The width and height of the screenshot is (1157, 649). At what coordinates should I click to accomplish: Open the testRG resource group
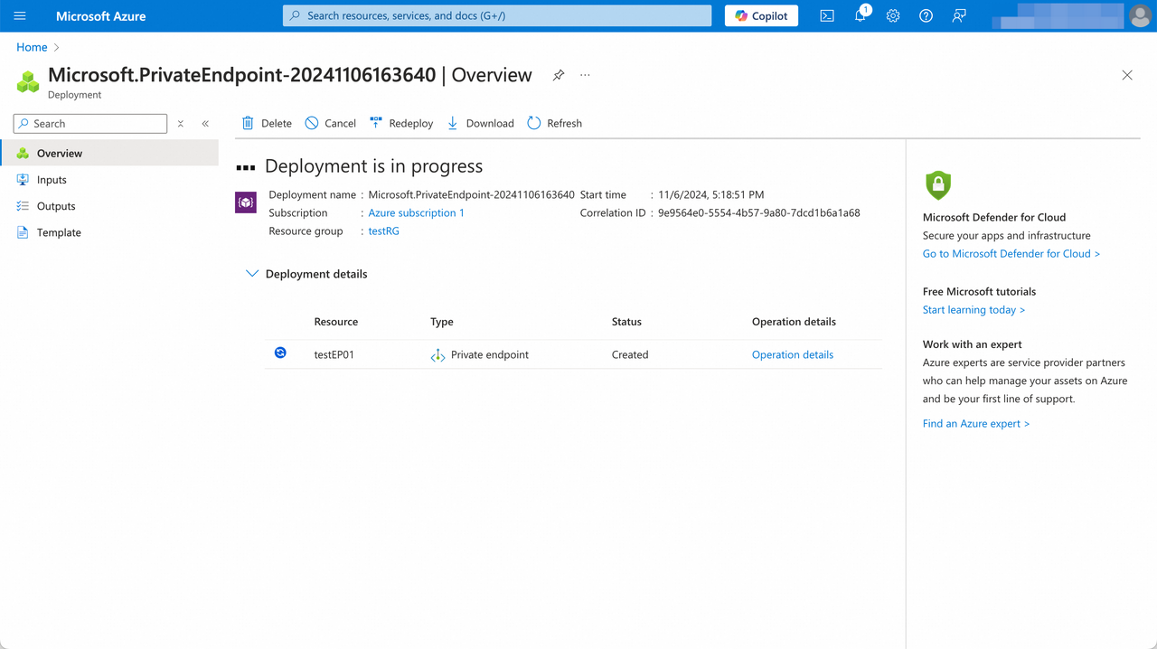(x=383, y=230)
